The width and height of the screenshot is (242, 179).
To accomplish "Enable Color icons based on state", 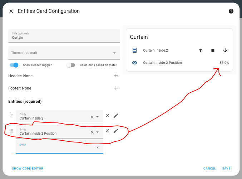I will coord(71,65).
